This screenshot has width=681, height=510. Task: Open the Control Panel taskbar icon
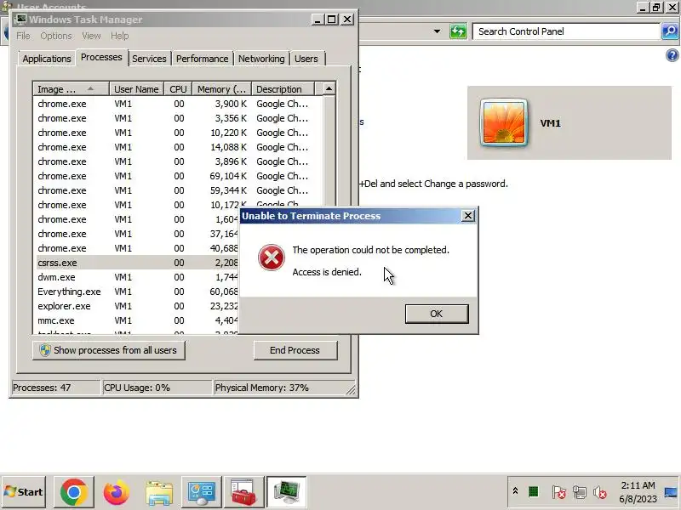tap(201, 492)
